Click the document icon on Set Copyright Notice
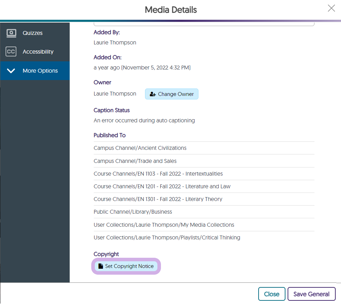The image size is (341, 305). point(101,266)
